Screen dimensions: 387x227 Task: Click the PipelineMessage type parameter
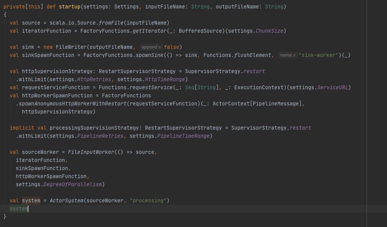coord(276,103)
